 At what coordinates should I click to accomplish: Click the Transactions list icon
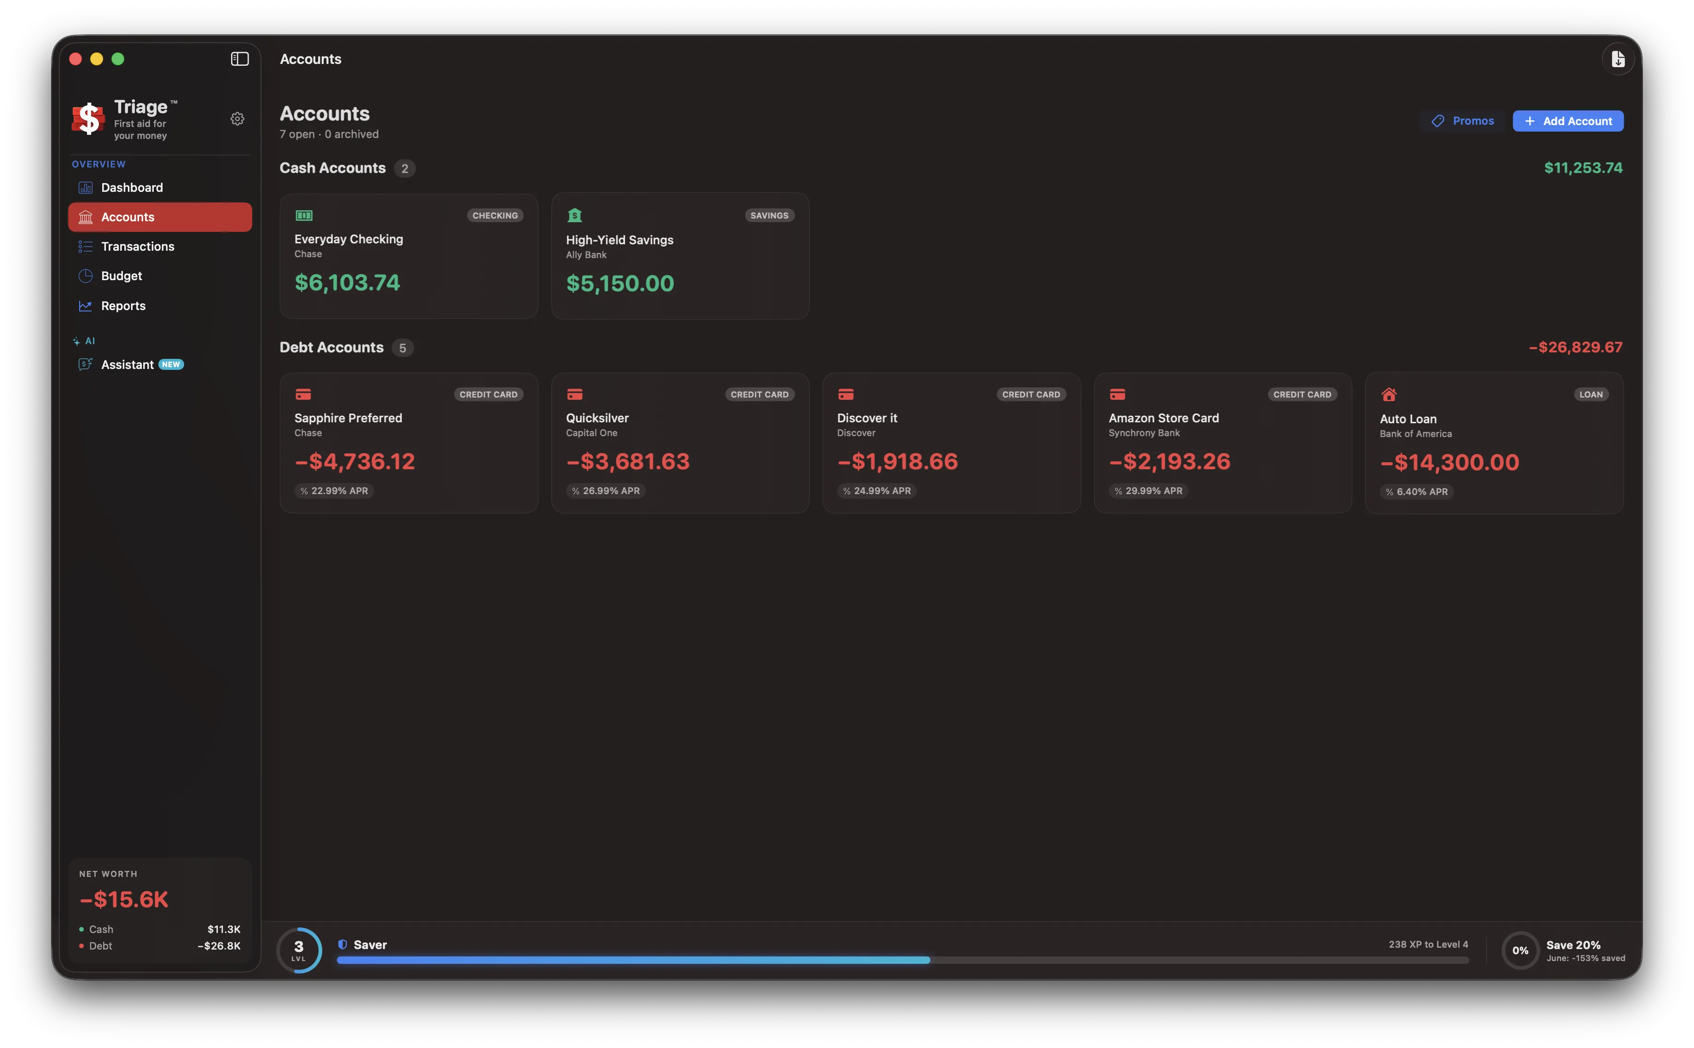pyautogui.click(x=85, y=246)
